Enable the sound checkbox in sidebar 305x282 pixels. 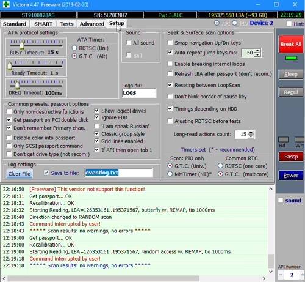pos(281,201)
